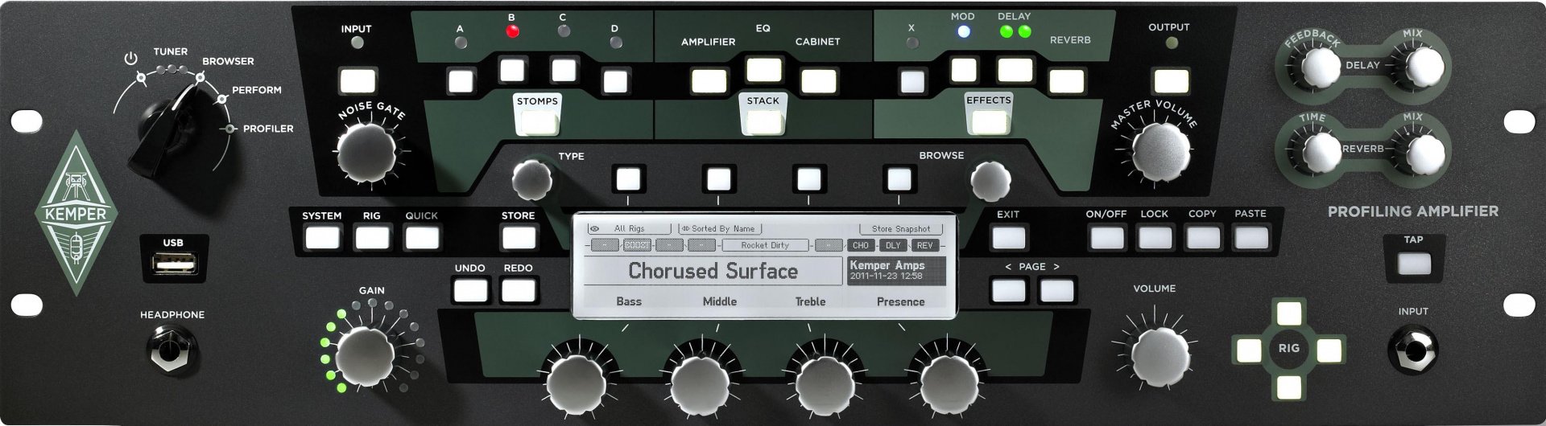
Task: Toggle the DELAY effect button
Action: [1015, 71]
